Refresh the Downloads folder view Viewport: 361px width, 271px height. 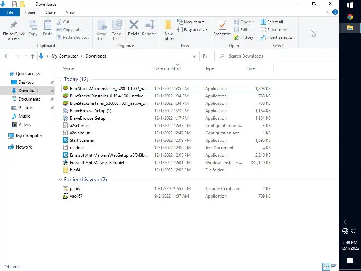coord(205,56)
